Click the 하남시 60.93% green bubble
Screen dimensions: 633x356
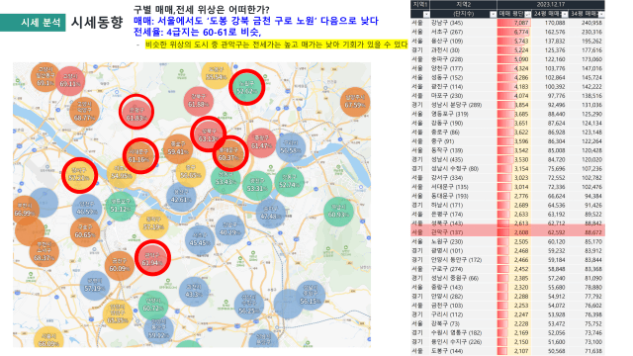338,212
